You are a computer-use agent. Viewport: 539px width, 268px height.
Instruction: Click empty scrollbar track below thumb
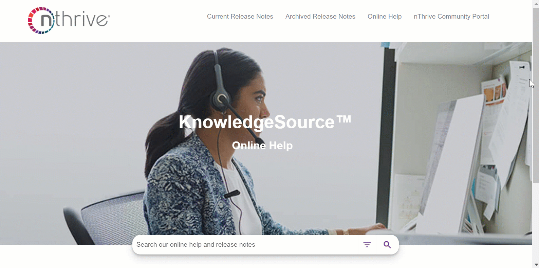pyautogui.click(x=536, y=222)
